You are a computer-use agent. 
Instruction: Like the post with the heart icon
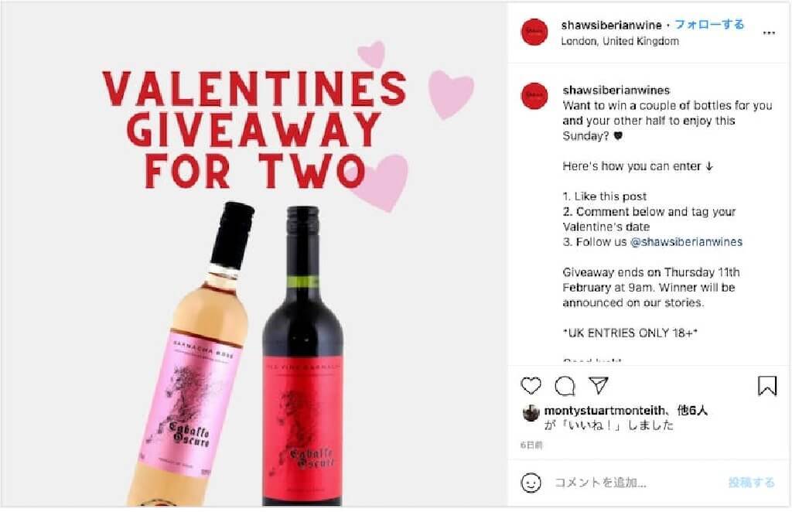pyautogui.click(x=531, y=386)
